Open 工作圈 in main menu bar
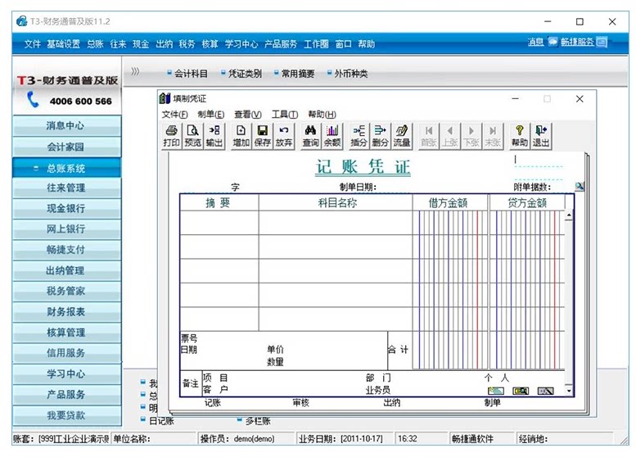Screen dimensions: 636x457 point(316,44)
